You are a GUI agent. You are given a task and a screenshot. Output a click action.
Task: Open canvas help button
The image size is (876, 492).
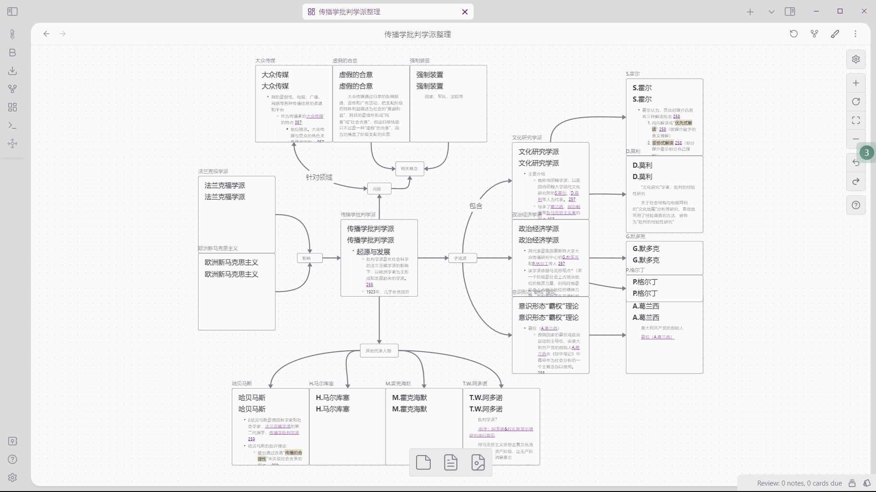point(856,205)
